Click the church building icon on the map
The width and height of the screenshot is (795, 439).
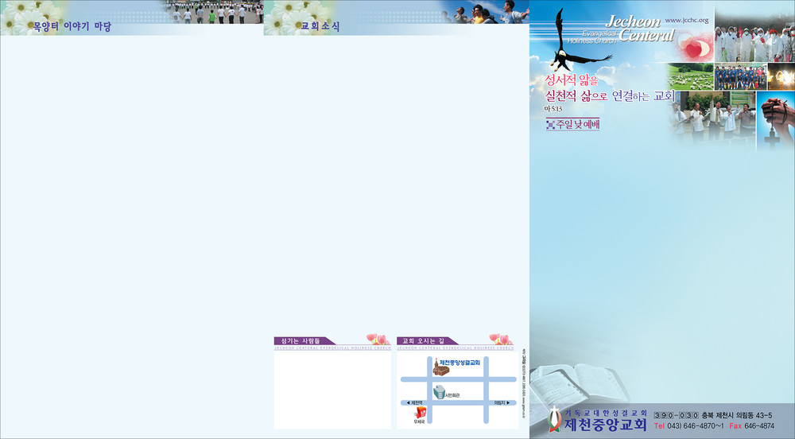pos(441,367)
